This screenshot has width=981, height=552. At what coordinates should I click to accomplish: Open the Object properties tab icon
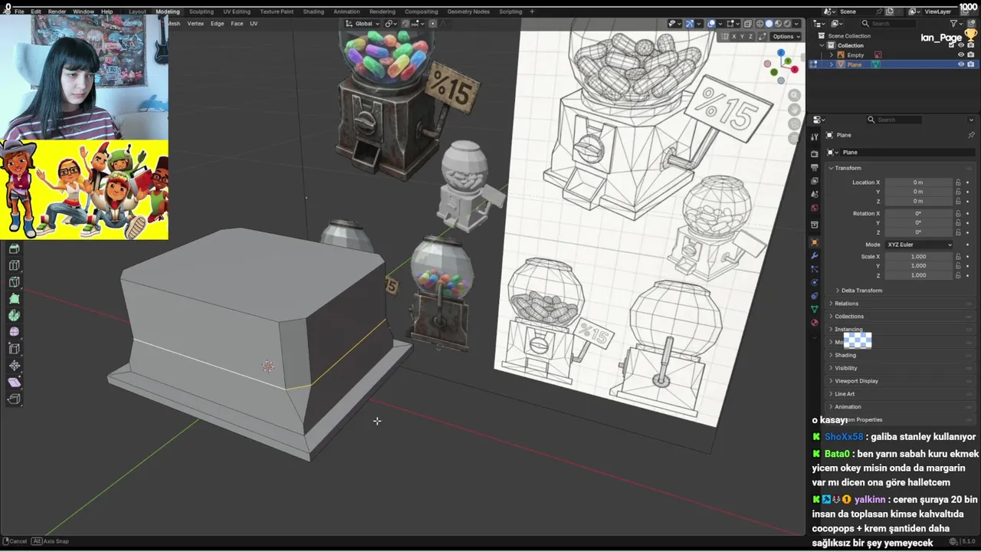click(814, 242)
